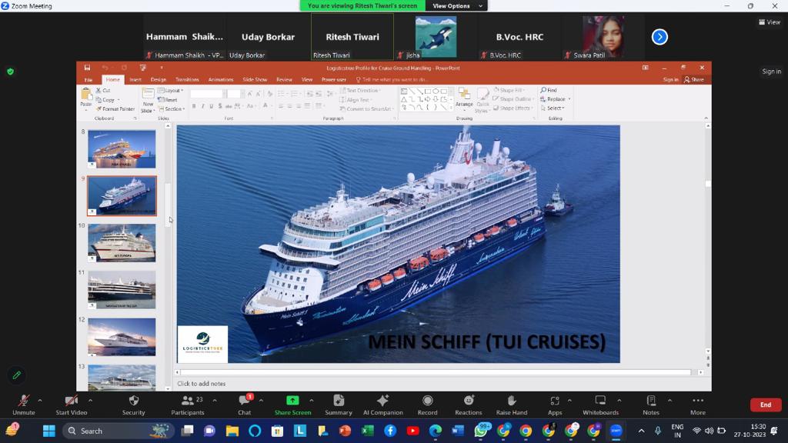Open the Participants panel
Viewport: 788px width, 443px height.
coord(188,405)
